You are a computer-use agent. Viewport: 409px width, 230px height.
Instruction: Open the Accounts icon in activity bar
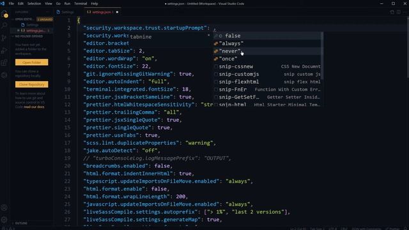pyautogui.click(x=4, y=208)
